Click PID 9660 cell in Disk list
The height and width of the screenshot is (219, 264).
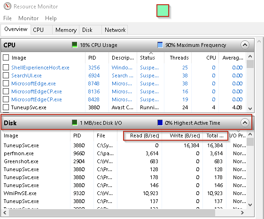click(x=79, y=153)
